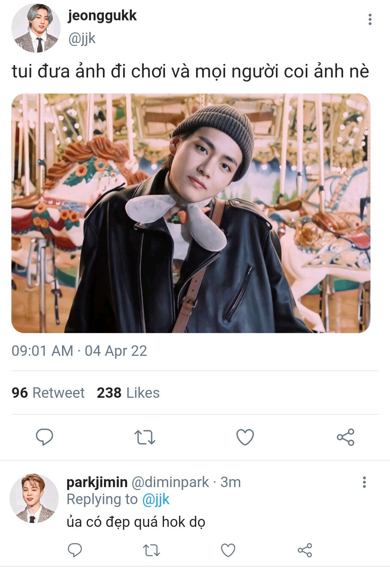Viewport: 390px width, 571px height.
Task: Open more options for the jeonggukk tweet
Action: point(370,20)
